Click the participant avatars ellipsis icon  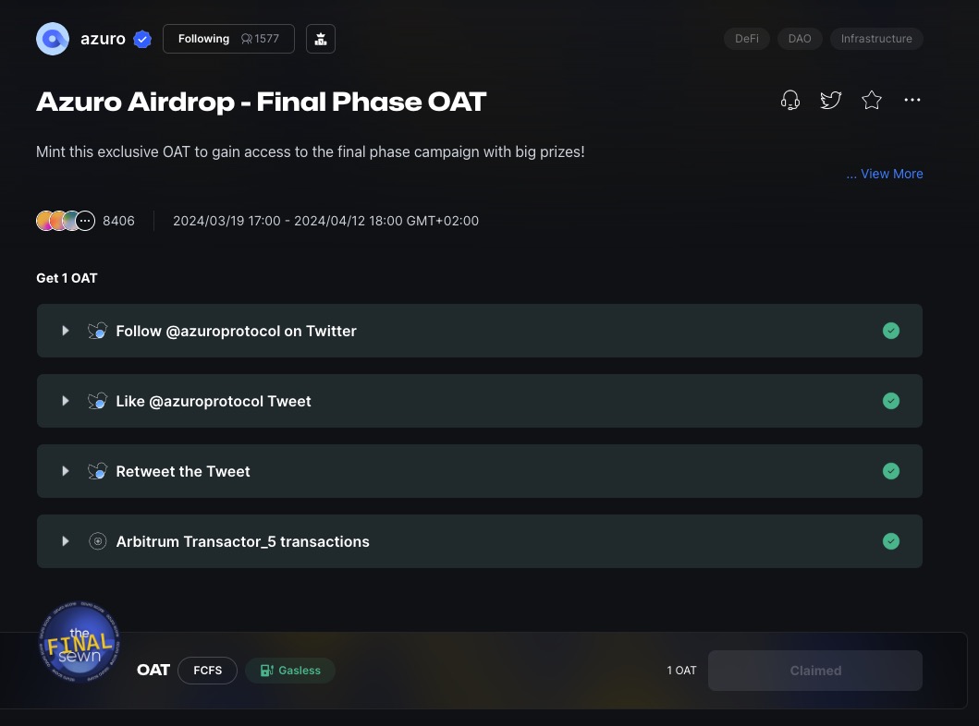click(x=85, y=221)
